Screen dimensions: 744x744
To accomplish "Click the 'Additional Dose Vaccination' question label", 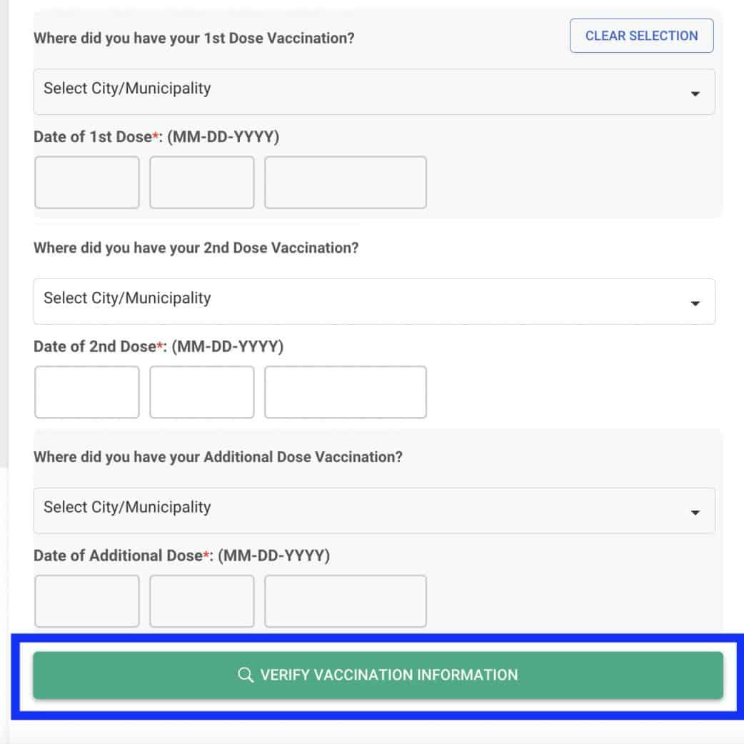I will tap(218, 457).
